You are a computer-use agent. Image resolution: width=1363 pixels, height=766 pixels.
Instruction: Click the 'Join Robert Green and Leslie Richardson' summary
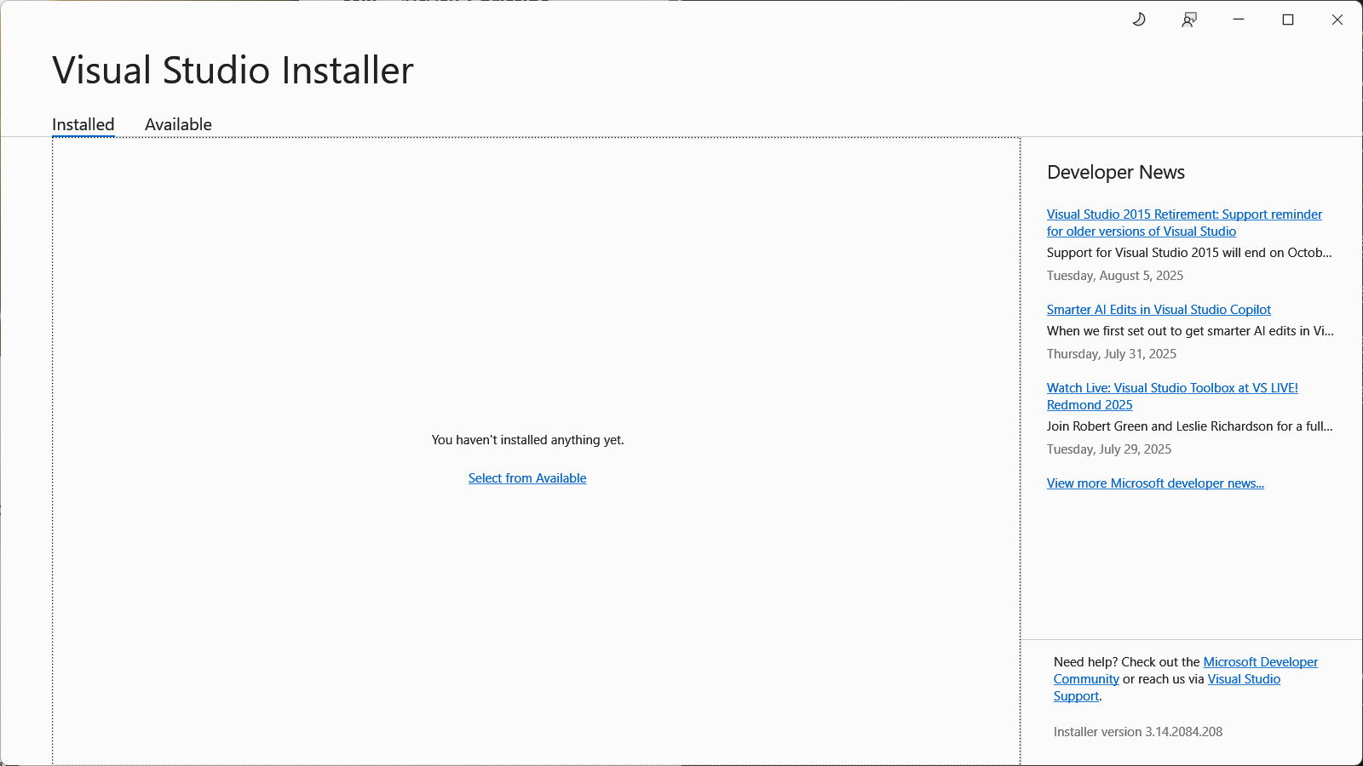(x=1189, y=426)
